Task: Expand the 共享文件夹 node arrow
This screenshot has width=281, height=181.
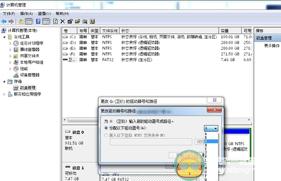Action: [x=10, y=56]
